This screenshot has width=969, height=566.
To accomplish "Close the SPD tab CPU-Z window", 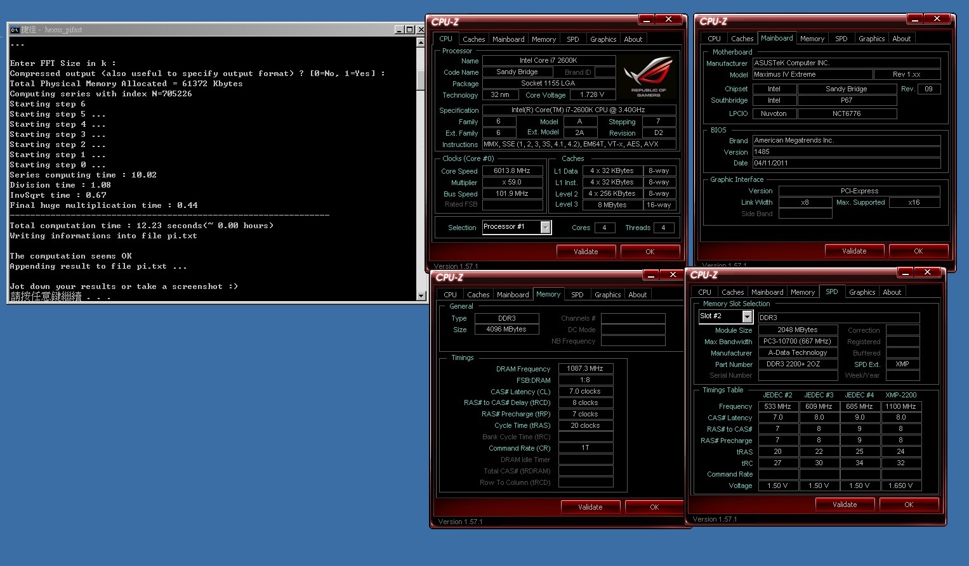I will click(x=927, y=273).
